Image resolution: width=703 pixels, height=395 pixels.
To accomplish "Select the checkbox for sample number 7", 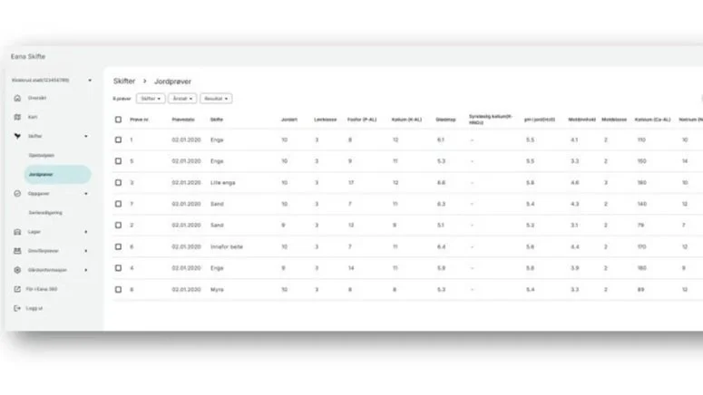I will pos(118,204).
